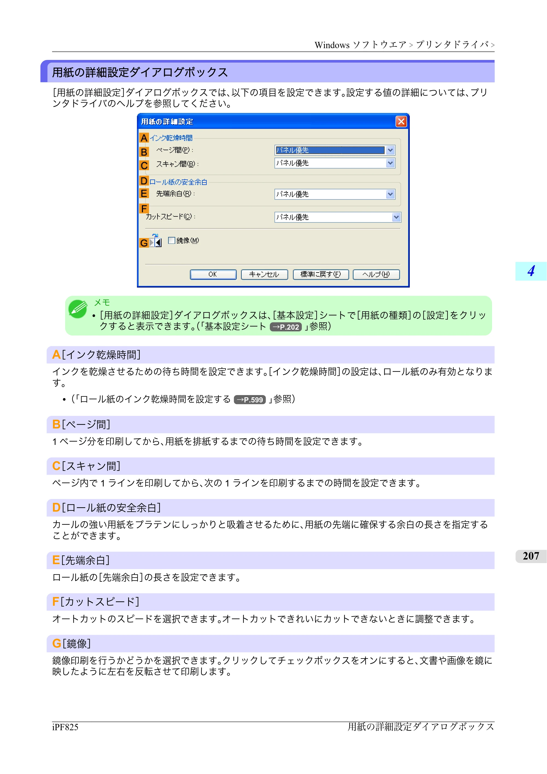547x774 pixels.
Task: Click the green memo pencil icon
Action: 78,309
